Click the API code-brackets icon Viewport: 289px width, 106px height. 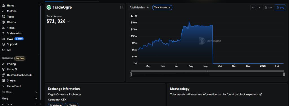click(3, 50)
